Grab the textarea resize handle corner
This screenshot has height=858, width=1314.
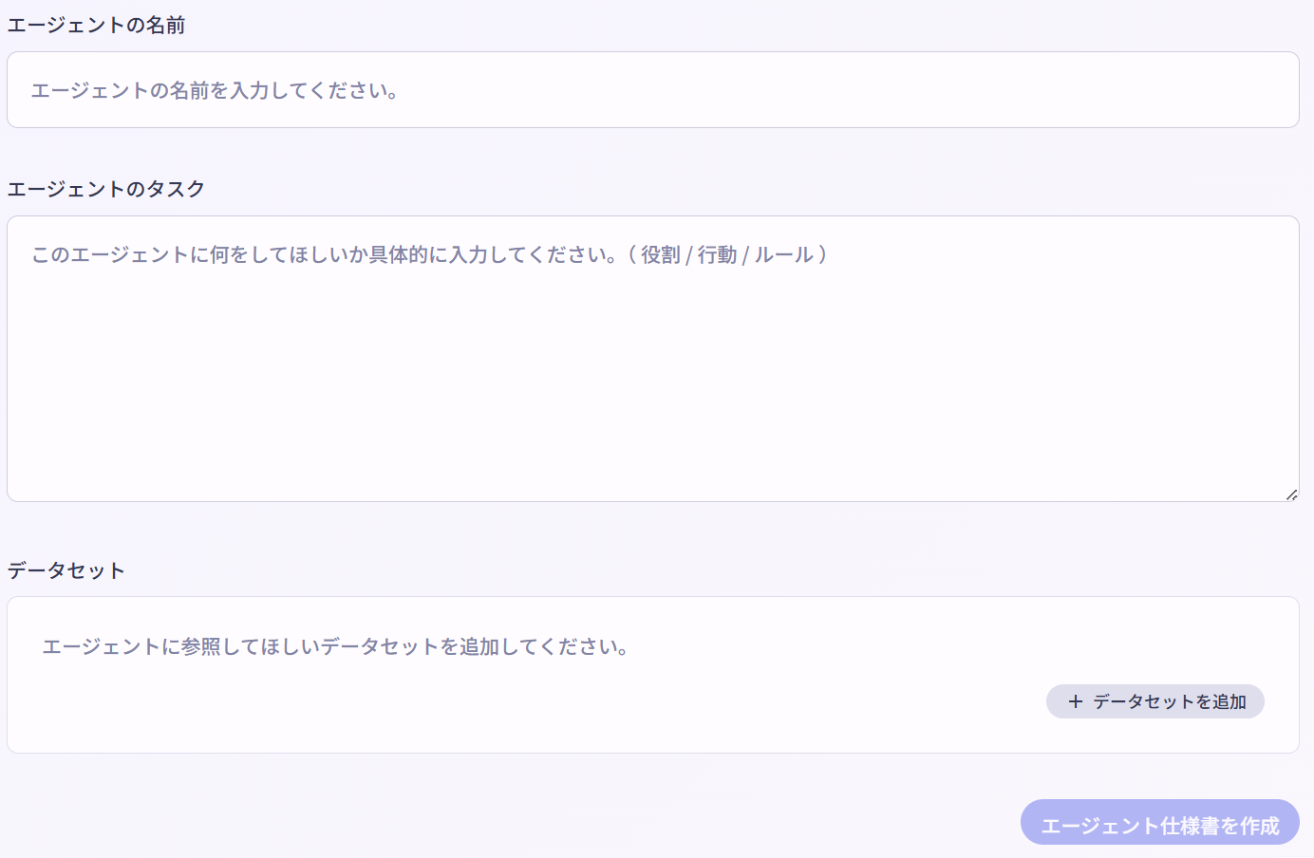click(x=1291, y=494)
